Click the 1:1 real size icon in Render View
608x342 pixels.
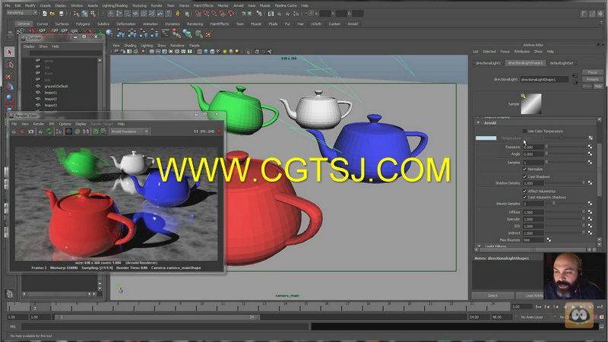[86, 131]
